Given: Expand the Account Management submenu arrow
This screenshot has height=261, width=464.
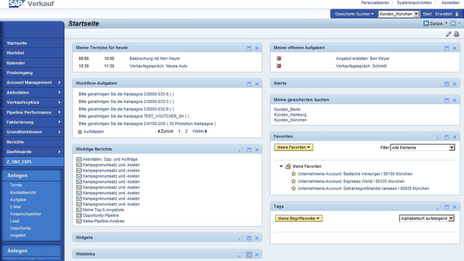Looking at the screenshot, I should (59, 82).
